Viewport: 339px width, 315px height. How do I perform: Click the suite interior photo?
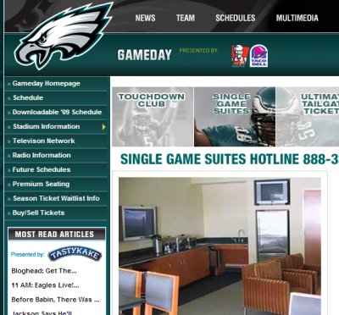tap(220, 246)
